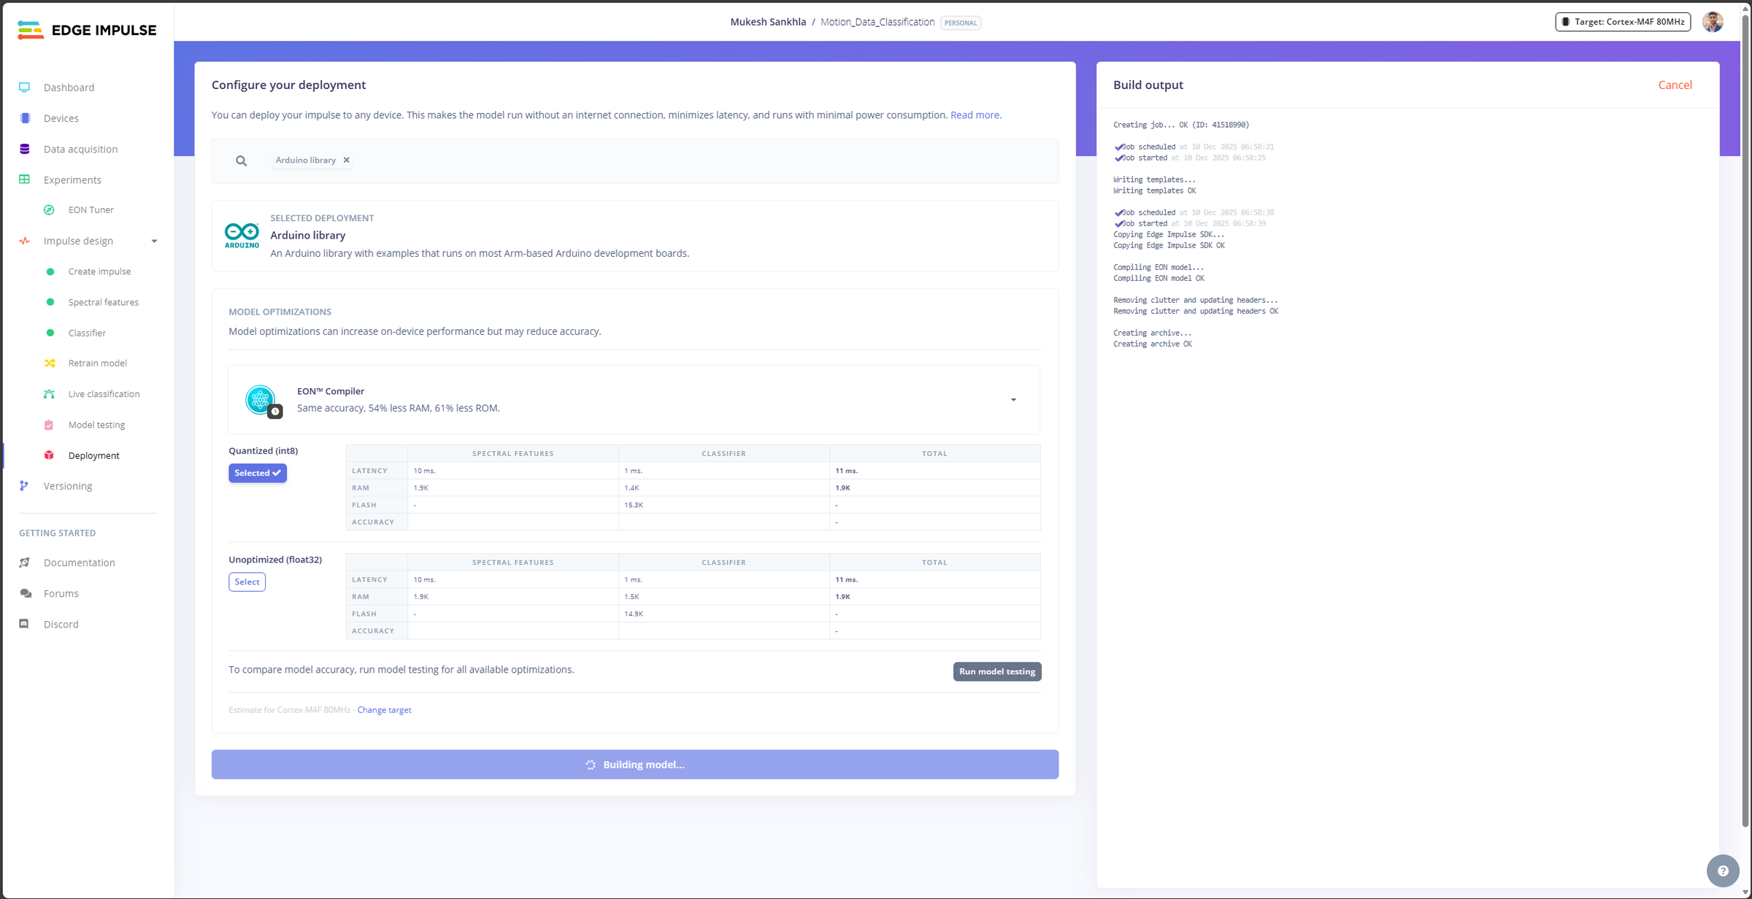The width and height of the screenshot is (1752, 899).
Task: Click the PERSONAL project badge
Action: tap(961, 23)
